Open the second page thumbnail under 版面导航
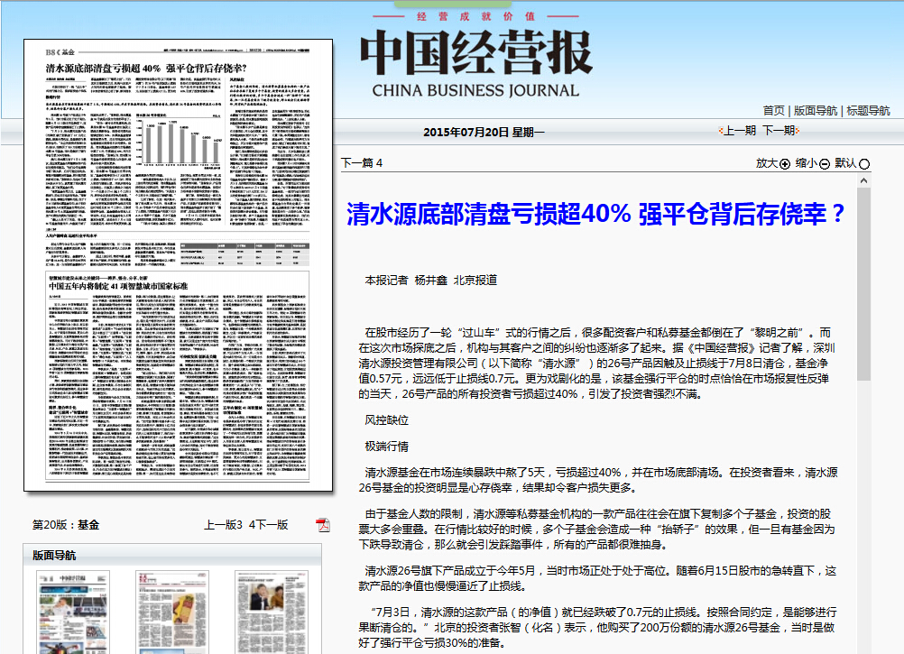 tap(171, 612)
